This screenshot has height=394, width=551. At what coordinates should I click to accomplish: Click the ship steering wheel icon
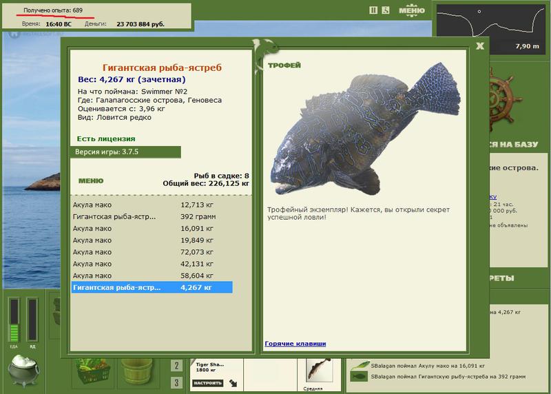503,100
